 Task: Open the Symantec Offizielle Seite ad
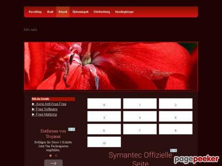coord(140,159)
